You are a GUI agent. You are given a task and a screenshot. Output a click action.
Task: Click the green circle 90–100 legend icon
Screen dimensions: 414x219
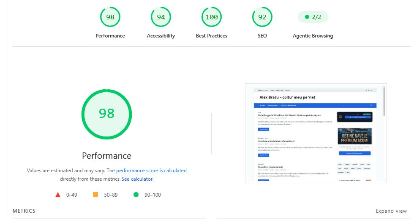point(136,195)
